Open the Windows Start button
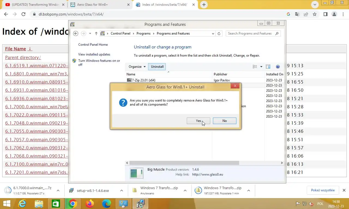Viewport: 349px width, 209px height. coord(7,204)
